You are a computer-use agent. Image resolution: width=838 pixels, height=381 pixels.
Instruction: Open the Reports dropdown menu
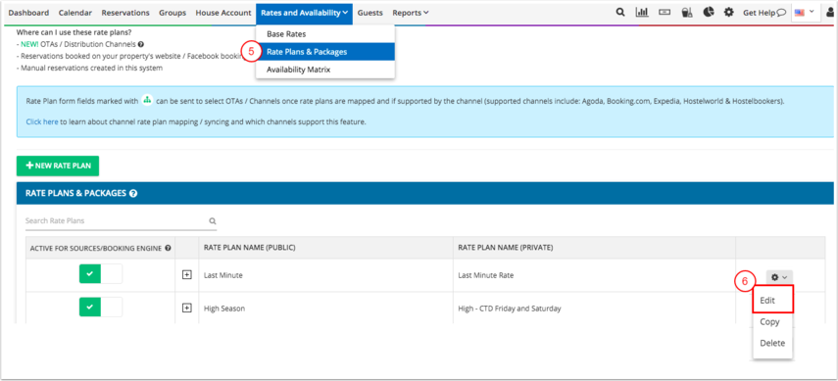[411, 13]
